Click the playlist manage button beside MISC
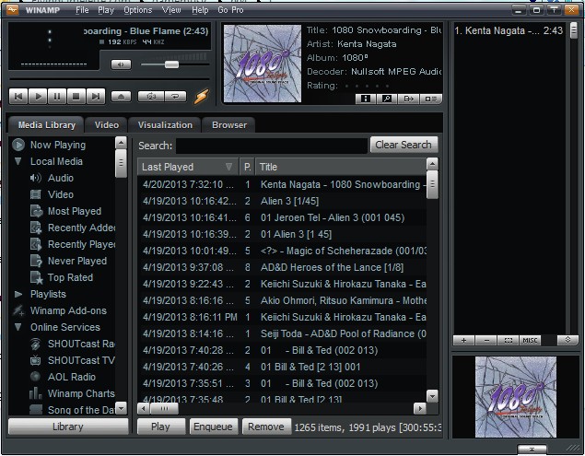The width and height of the screenshot is (585, 456). 567,340
